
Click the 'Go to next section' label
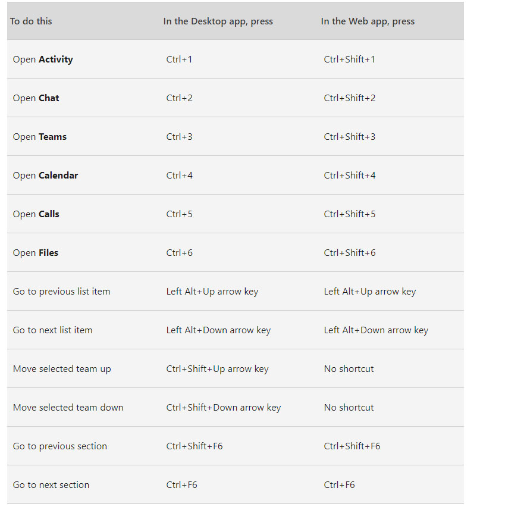tap(51, 485)
